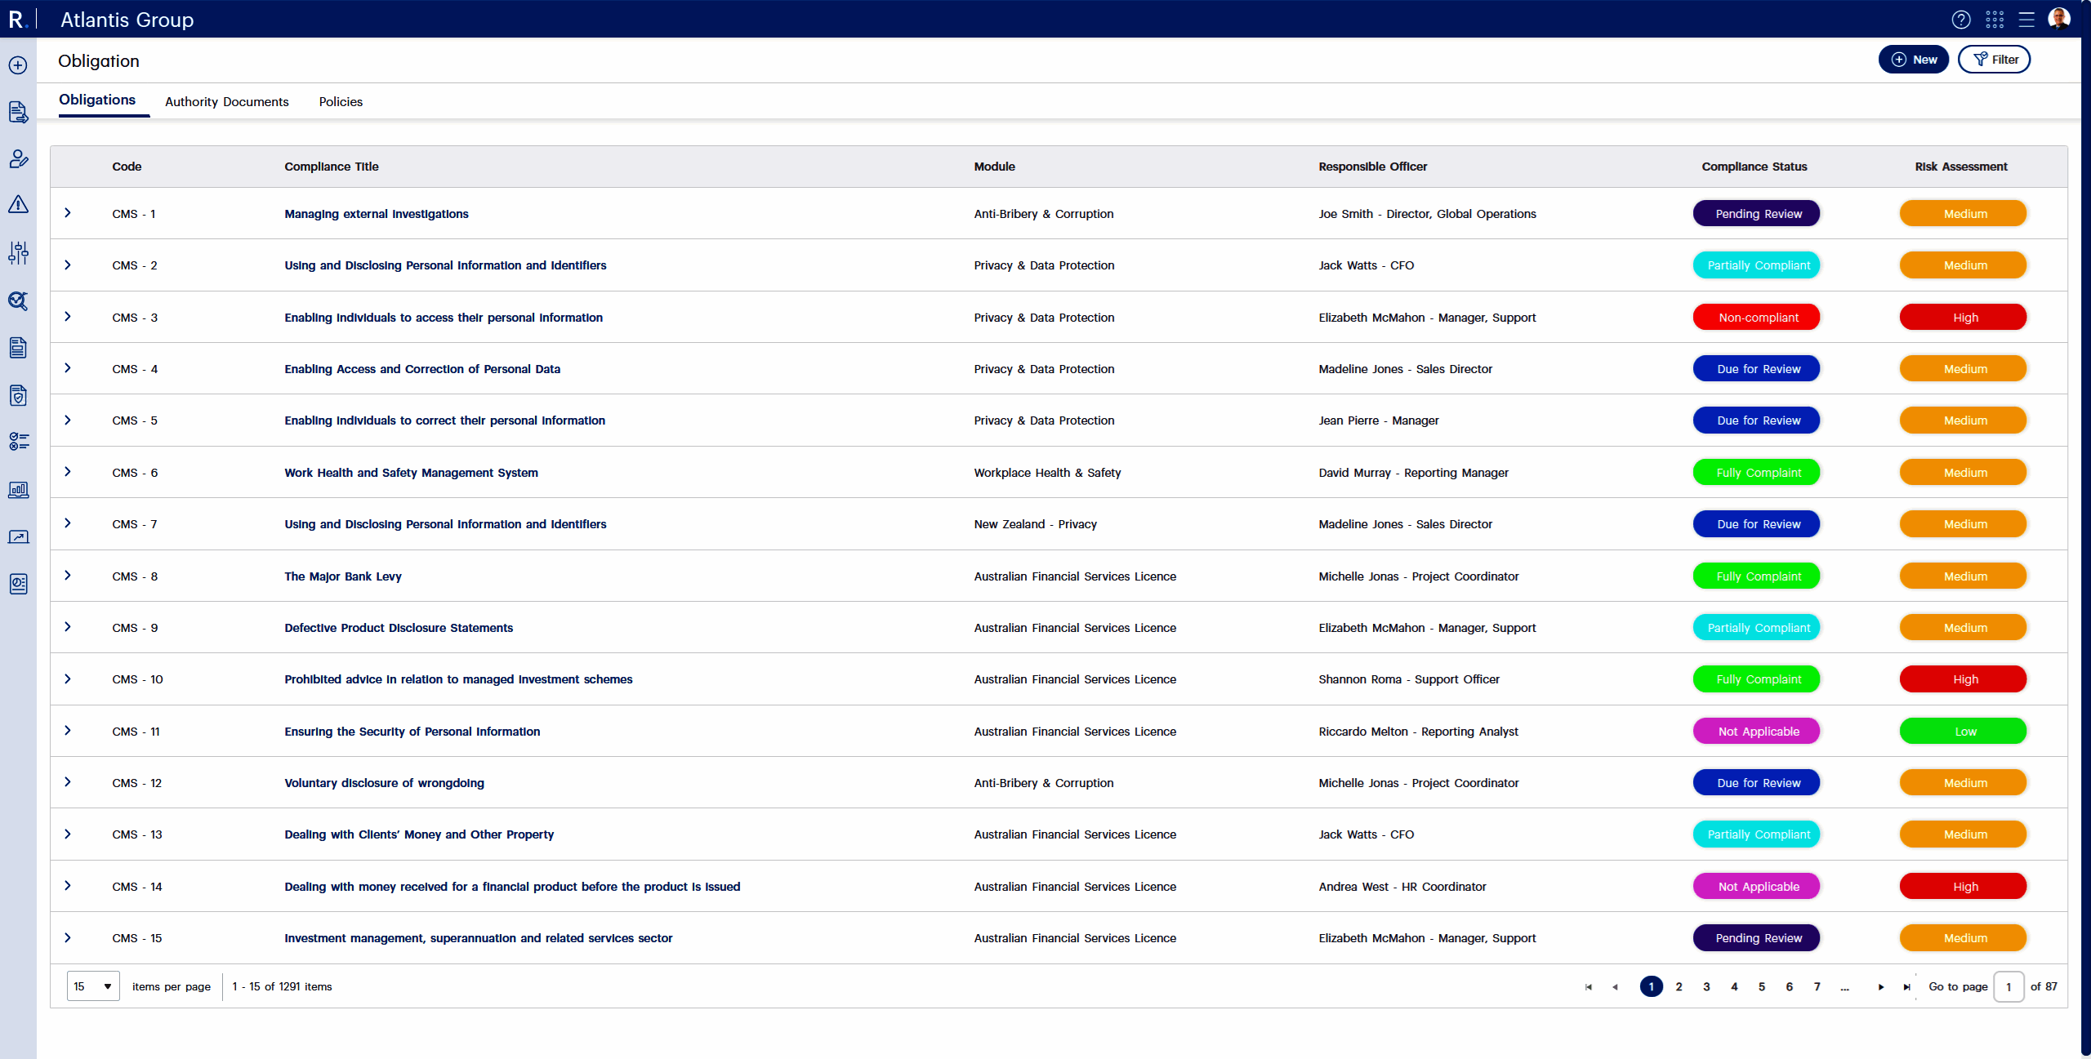Click the warning triangle sidebar icon
Image resolution: width=2091 pixels, height=1059 pixels.
(18, 205)
